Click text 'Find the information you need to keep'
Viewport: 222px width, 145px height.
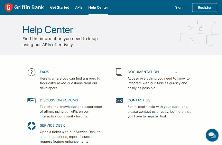click(x=60, y=39)
